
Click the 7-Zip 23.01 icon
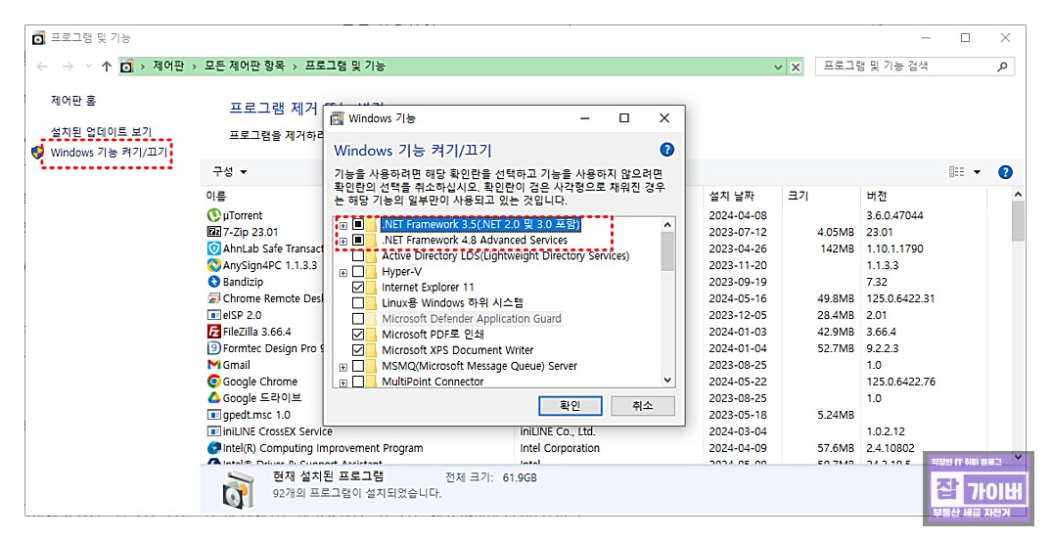click(213, 232)
